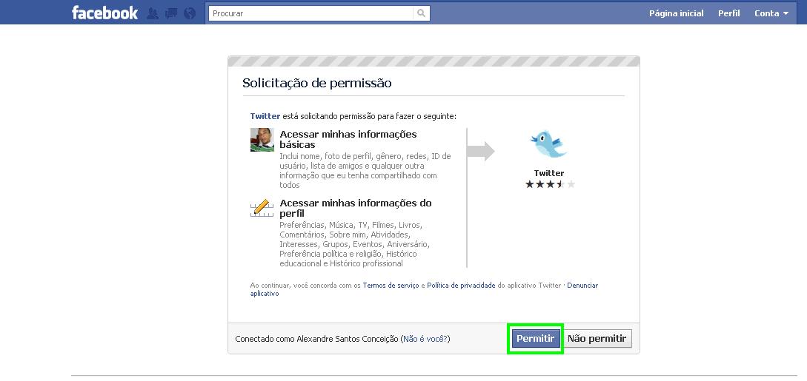Click the Twitter bird app icon
807x381 pixels.
pyautogui.click(x=548, y=144)
